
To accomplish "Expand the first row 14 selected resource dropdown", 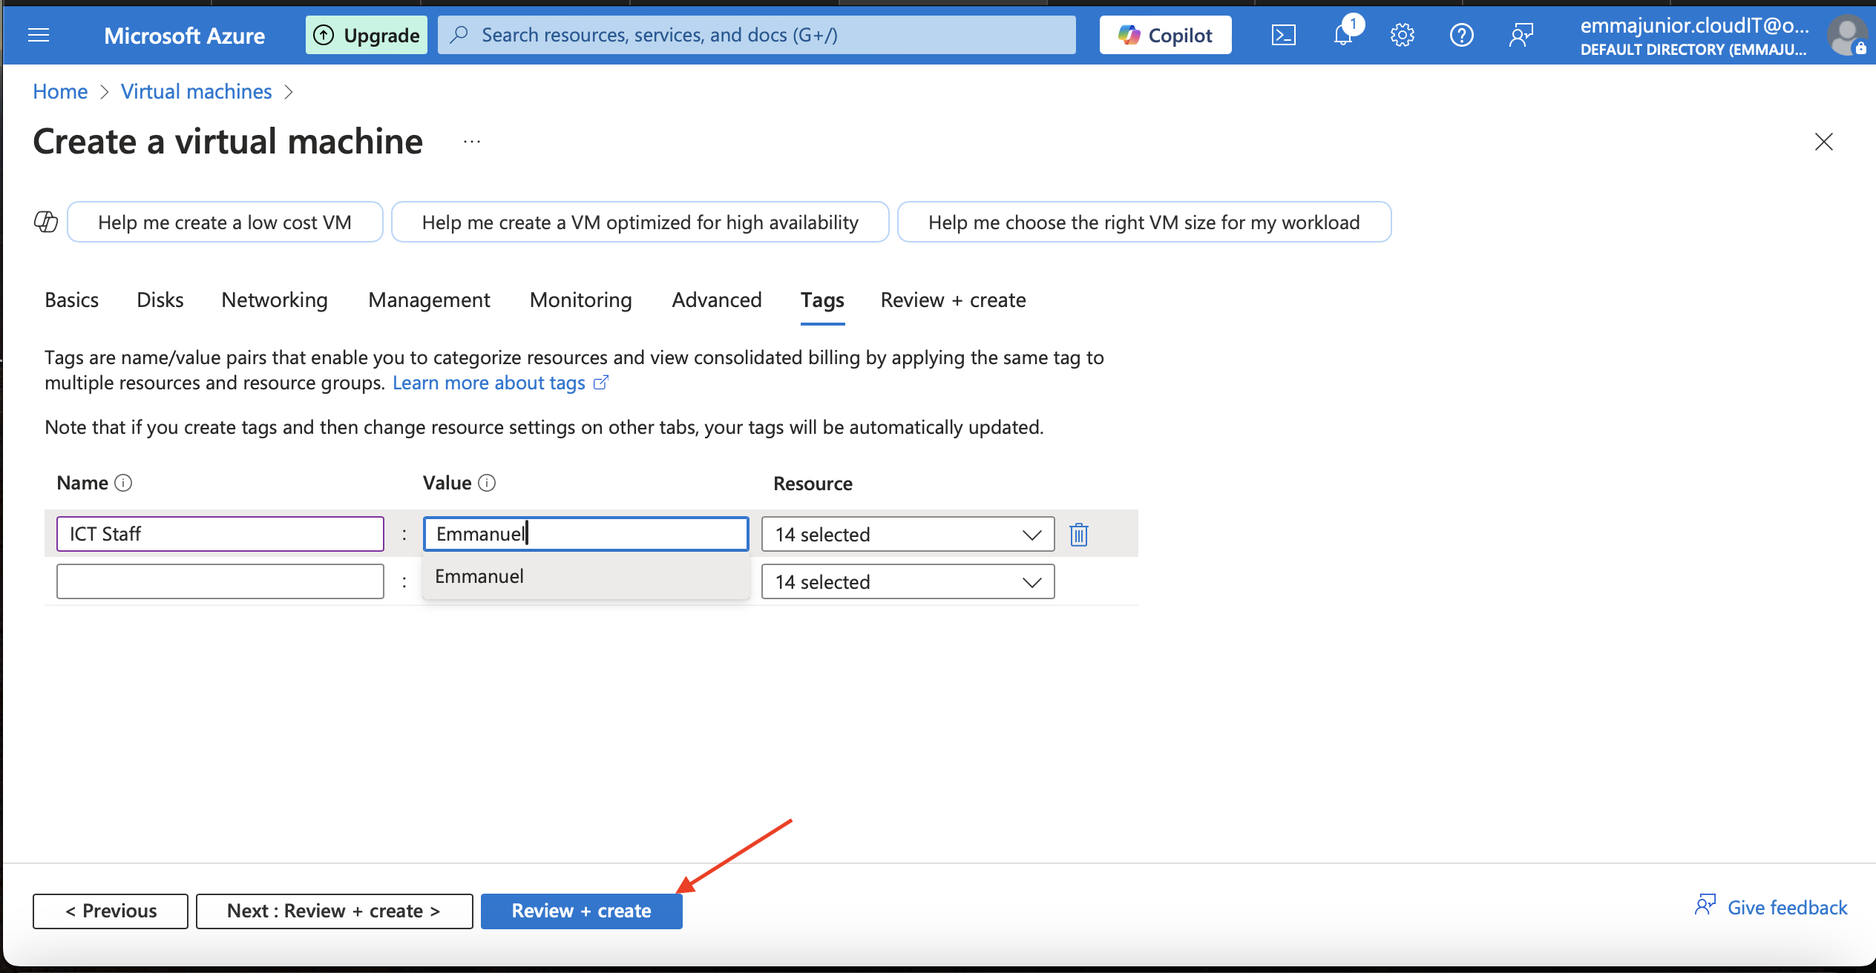I will coord(908,534).
